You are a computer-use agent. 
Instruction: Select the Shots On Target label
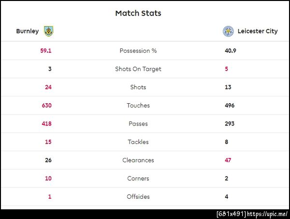(138, 69)
